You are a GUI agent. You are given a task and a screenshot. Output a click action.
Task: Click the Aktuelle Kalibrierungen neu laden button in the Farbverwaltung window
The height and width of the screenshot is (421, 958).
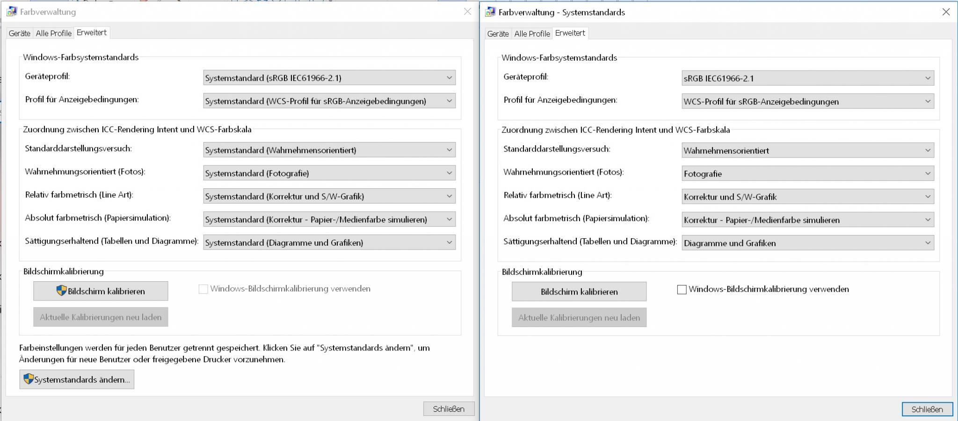click(101, 317)
